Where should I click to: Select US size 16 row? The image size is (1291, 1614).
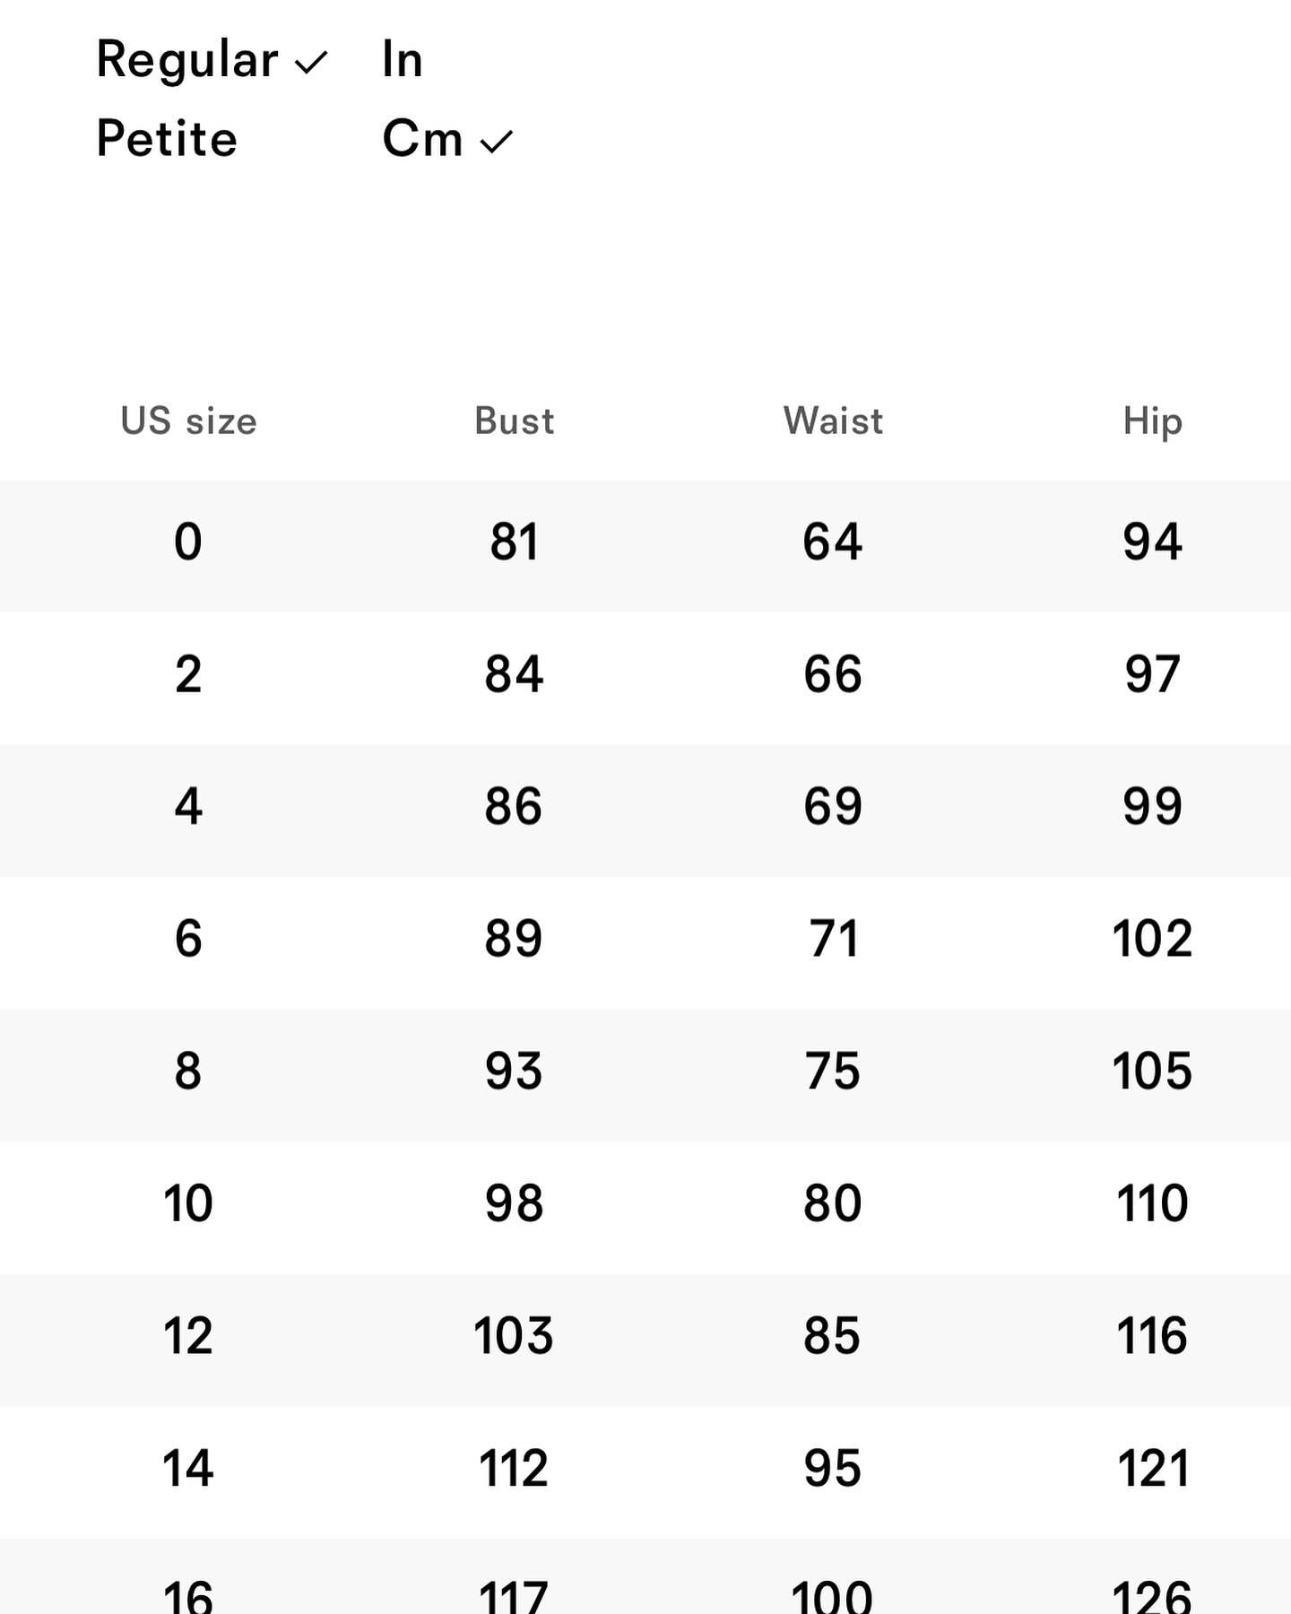pos(188,1594)
